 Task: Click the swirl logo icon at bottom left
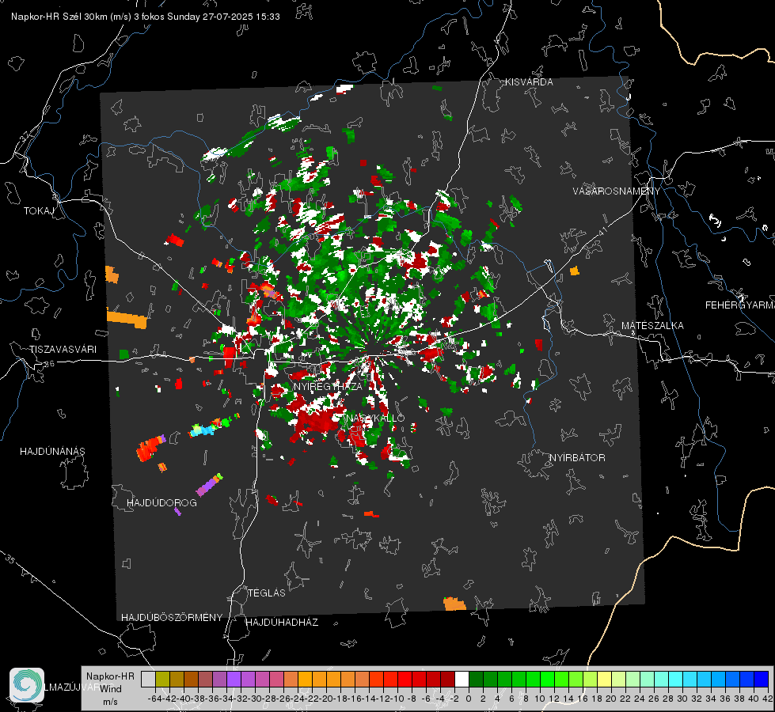click(x=27, y=685)
